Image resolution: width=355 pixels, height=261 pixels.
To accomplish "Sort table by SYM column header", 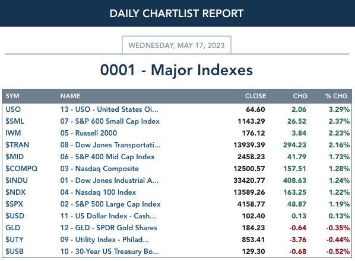I will click(12, 96).
